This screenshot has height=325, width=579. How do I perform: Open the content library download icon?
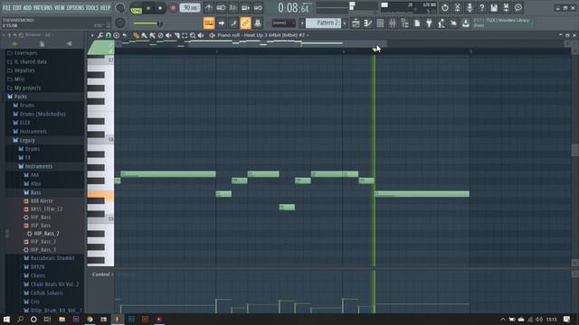(x=466, y=23)
